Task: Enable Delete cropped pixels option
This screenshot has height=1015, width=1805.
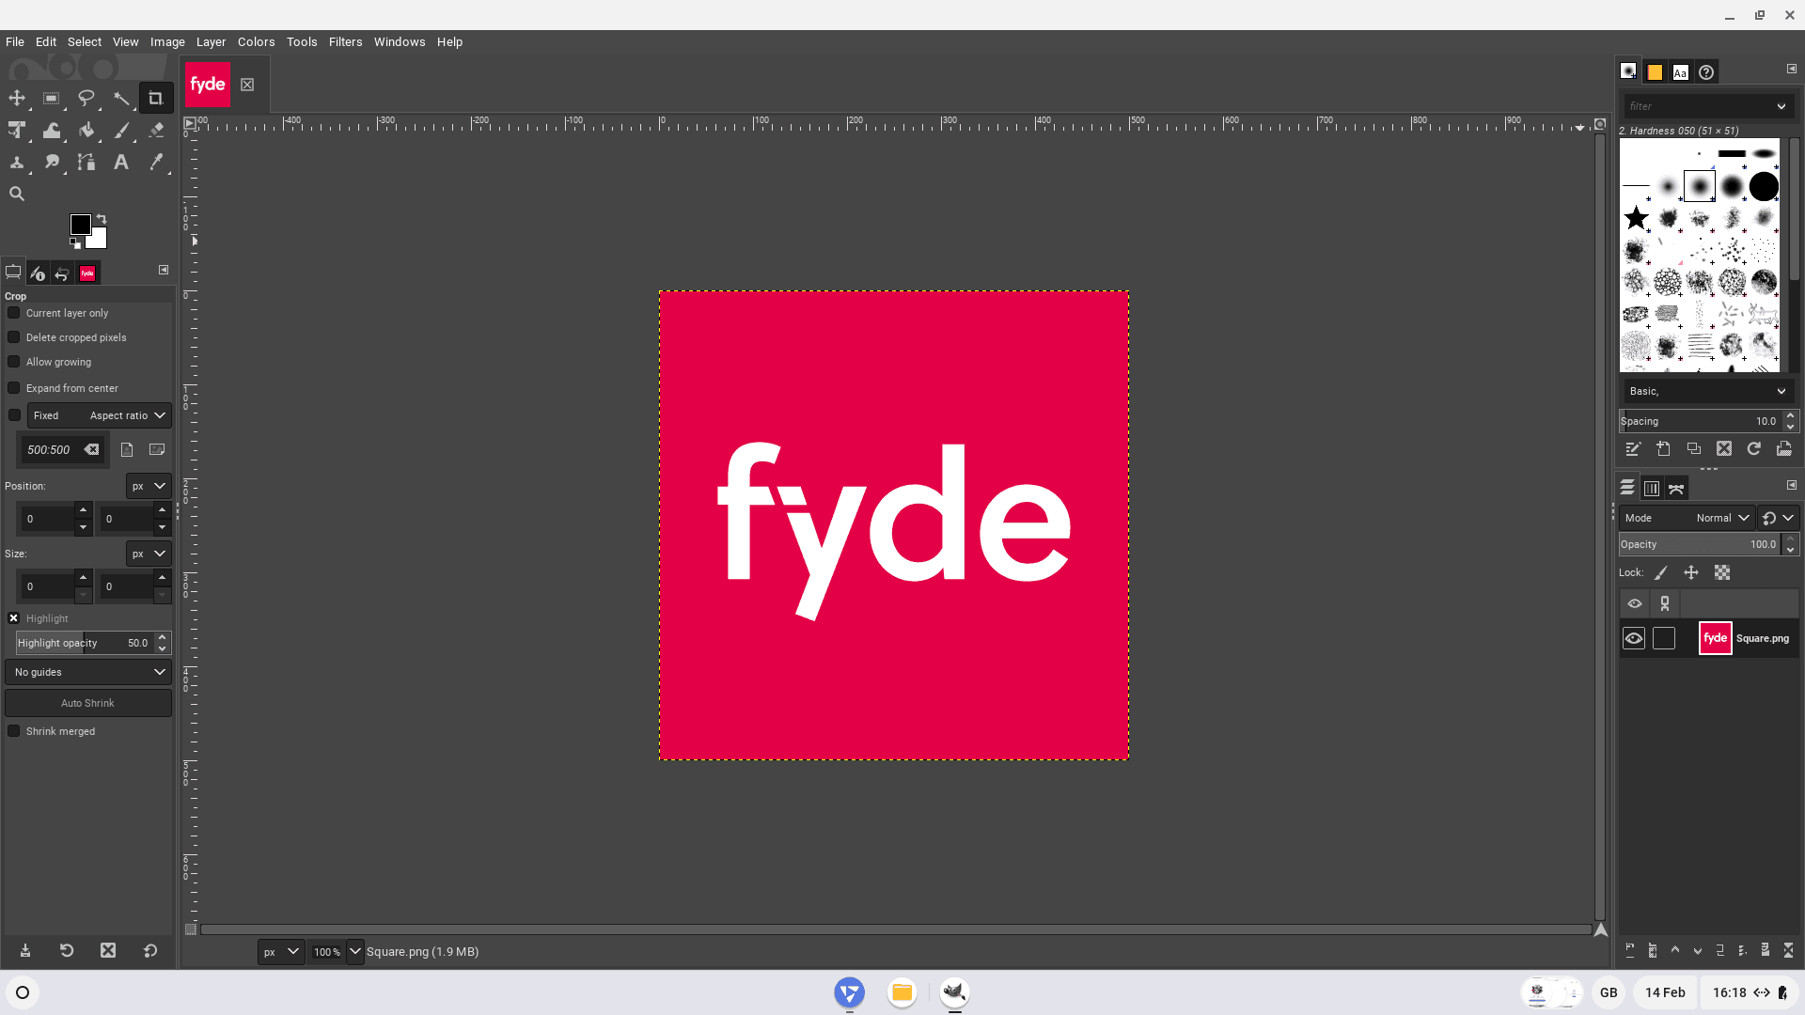Action: pos(14,337)
